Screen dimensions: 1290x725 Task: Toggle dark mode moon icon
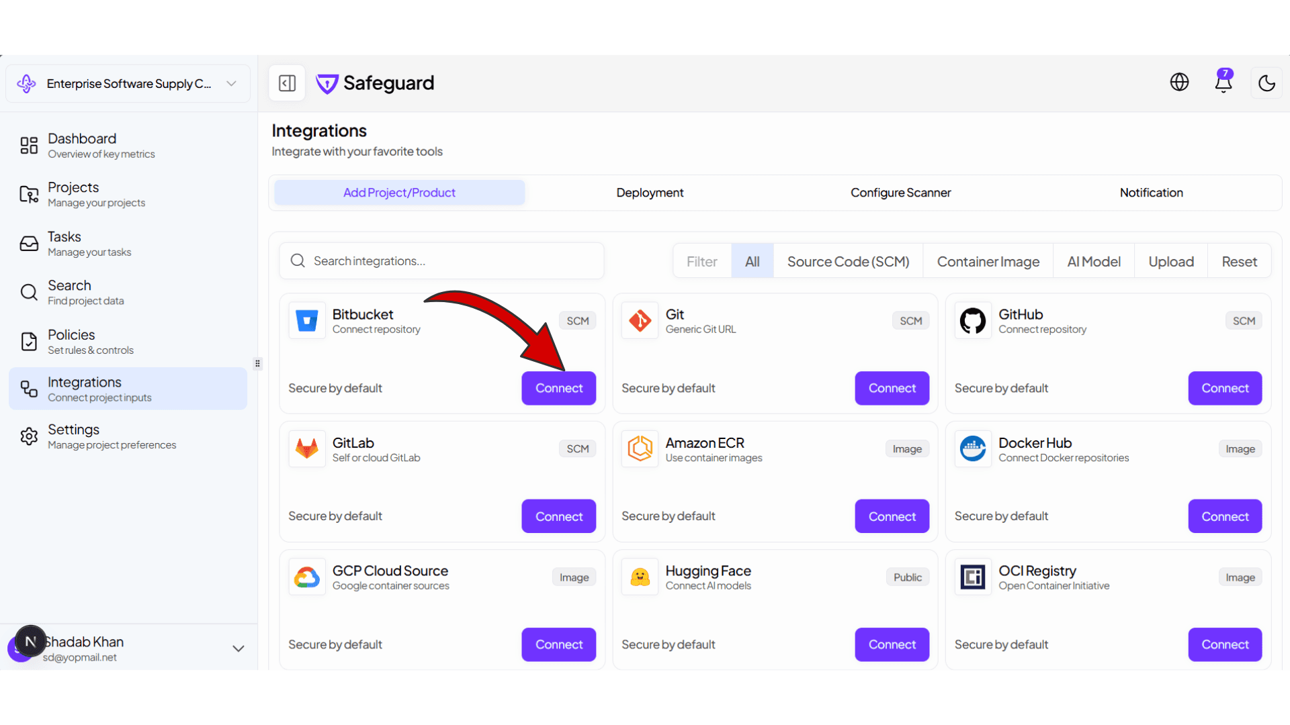point(1266,83)
